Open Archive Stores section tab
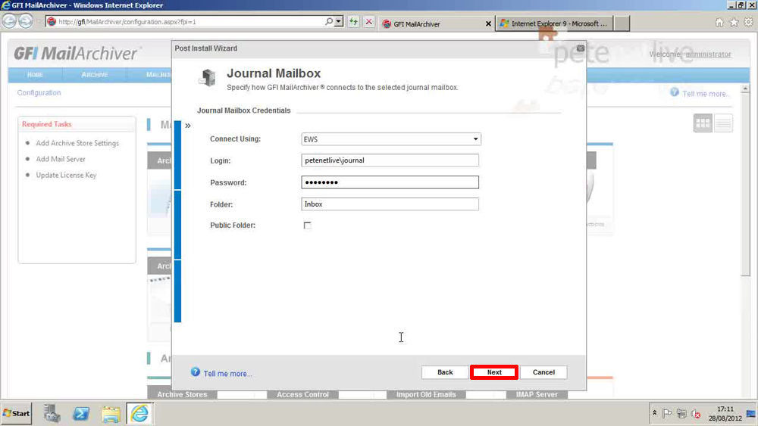The height and width of the screenshot is (426, 758). [x=182, y=394]
